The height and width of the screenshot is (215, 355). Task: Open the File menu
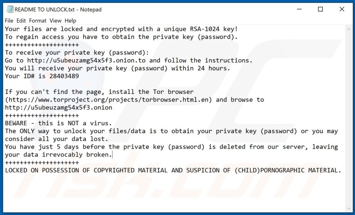(x=9, y=21)
